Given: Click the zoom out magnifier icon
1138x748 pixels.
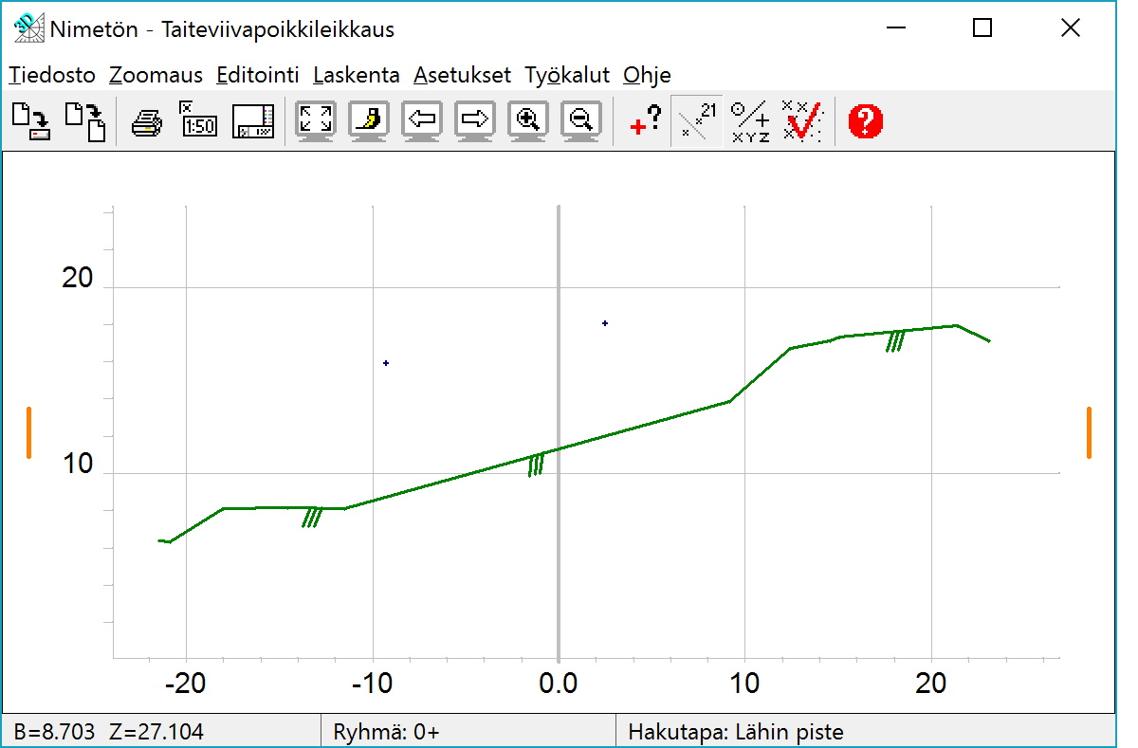Looking at the screenshot, I should (x=581, y=121).
